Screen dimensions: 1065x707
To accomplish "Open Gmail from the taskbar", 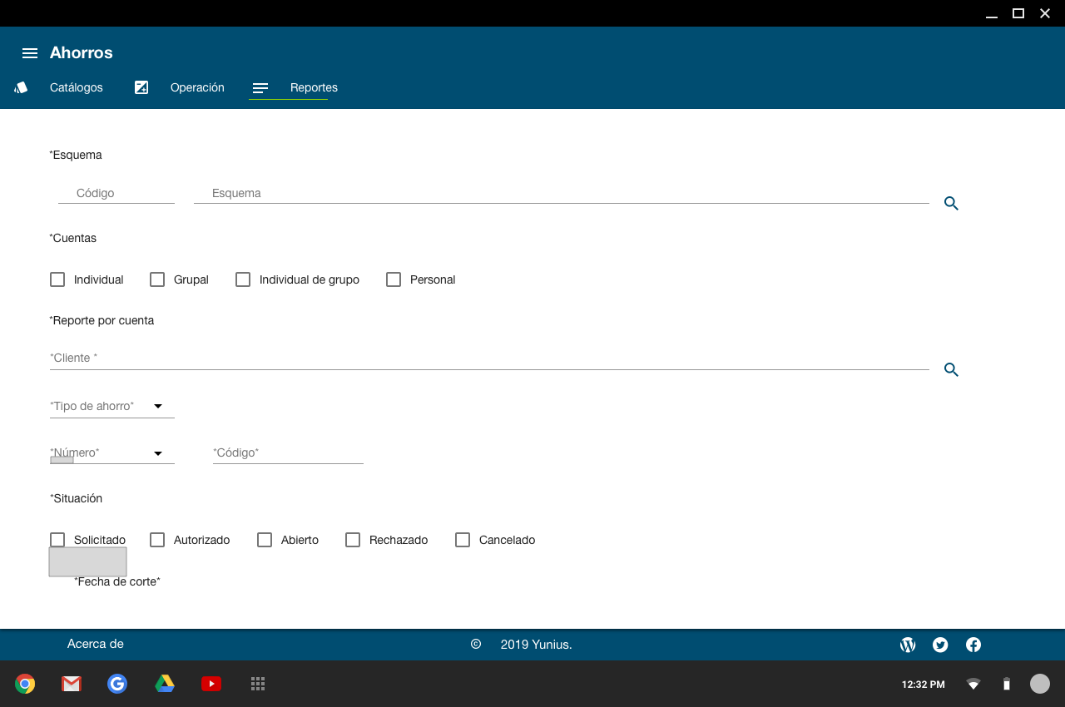I will (x=72, y=684).
